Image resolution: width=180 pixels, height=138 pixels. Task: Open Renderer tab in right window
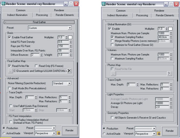tap(159, 11)
